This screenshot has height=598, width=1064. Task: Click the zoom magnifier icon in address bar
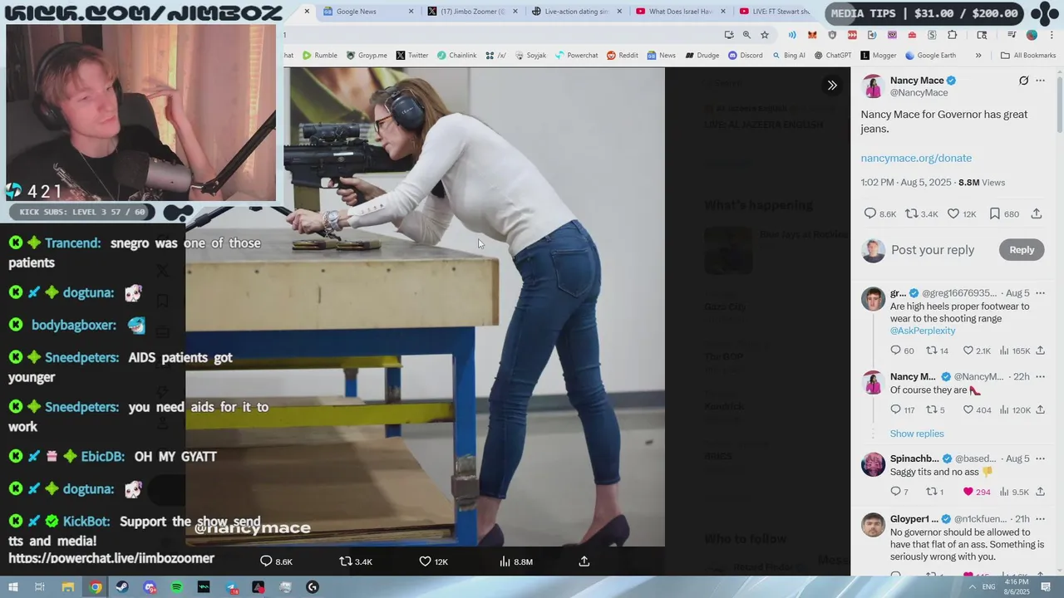(x=746, y=35)
